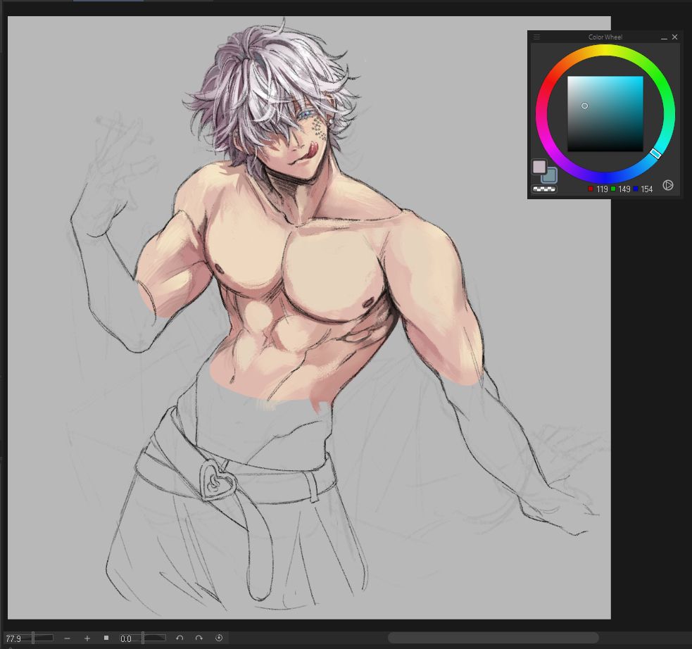The image size is (692, 649).
Task: Click the Color Wheel panel title
Action: tap(605, 37)
